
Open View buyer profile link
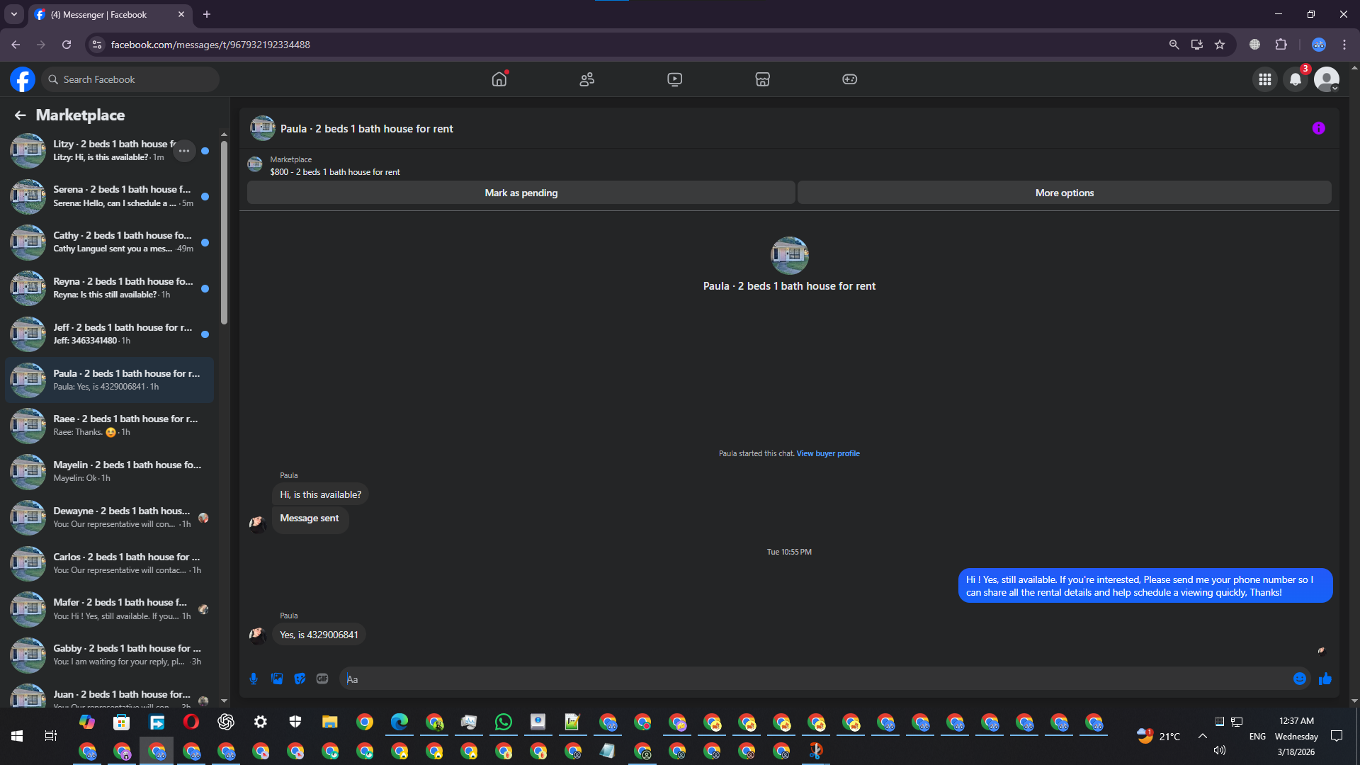coord(828,453)
